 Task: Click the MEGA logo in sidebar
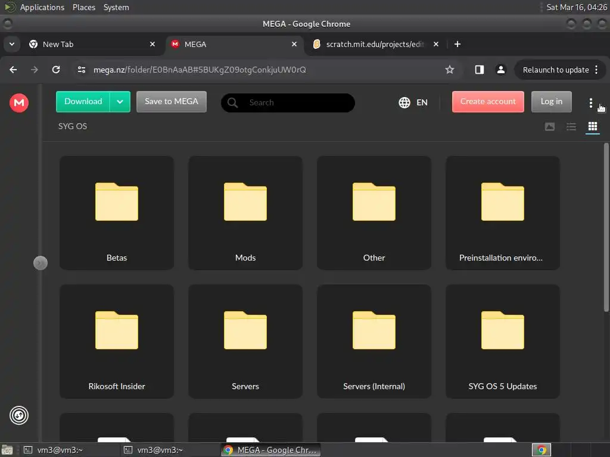[x=19, y=102]
